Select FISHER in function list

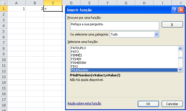[124, 59]
